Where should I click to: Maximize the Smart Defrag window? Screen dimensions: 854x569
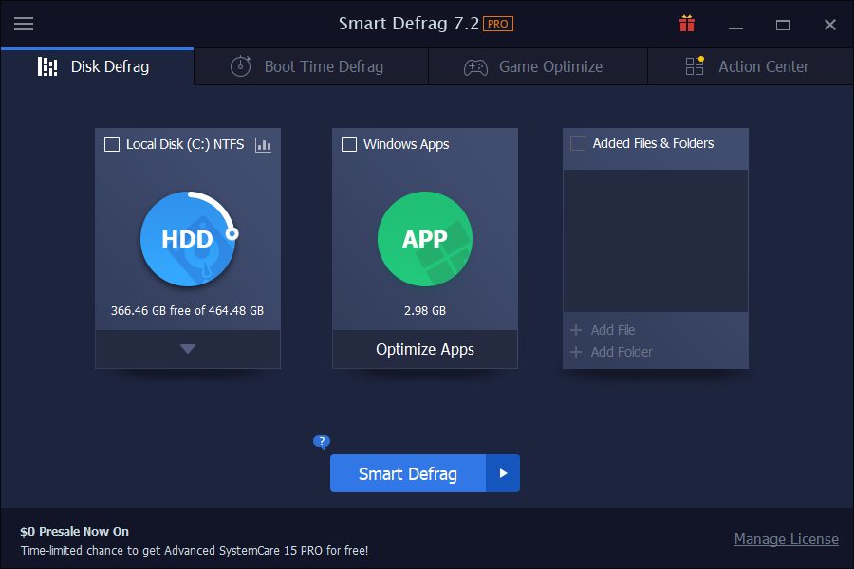tap(783, 25)
